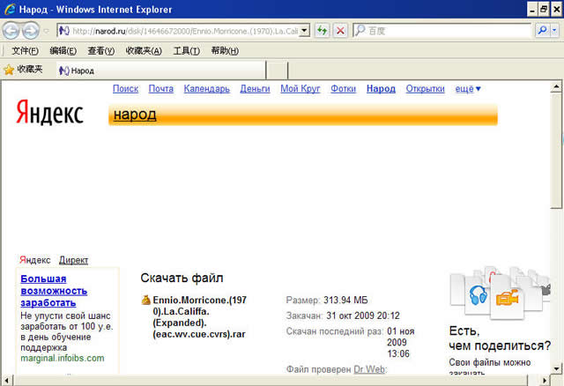
Task: Open the recent pages dropdown arrow
Action: tap(47, 32)
